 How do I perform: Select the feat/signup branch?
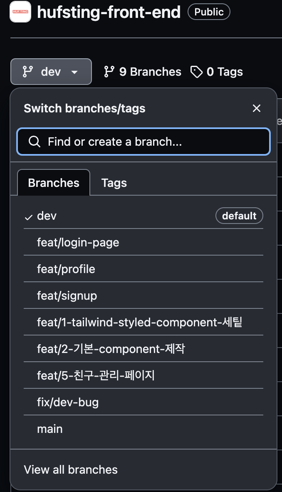tap(66, 296)
